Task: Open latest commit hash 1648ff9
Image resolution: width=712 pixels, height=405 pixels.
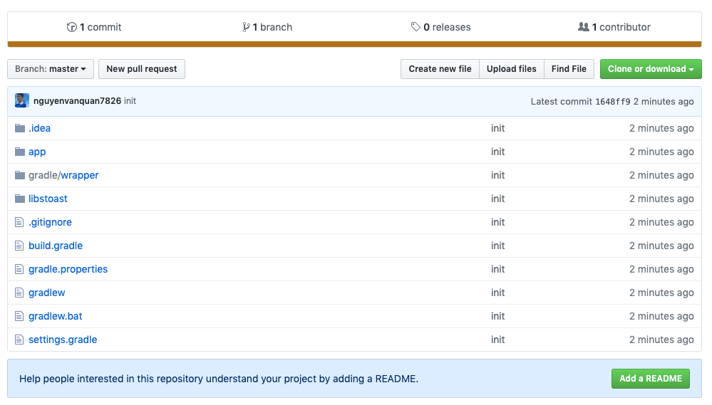Action: tap(612, 102)
